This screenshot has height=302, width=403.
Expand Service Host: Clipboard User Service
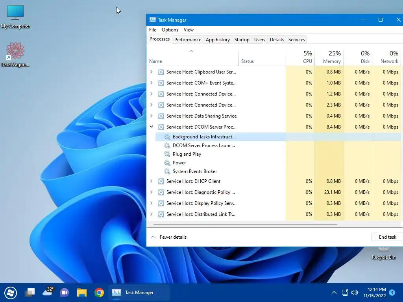point(152,72)
